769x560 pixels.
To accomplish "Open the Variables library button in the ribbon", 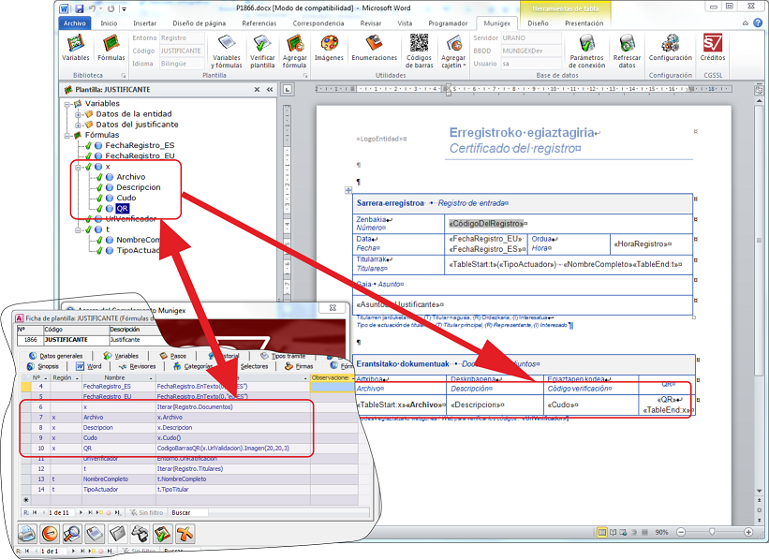I will (x=76, y=48).
